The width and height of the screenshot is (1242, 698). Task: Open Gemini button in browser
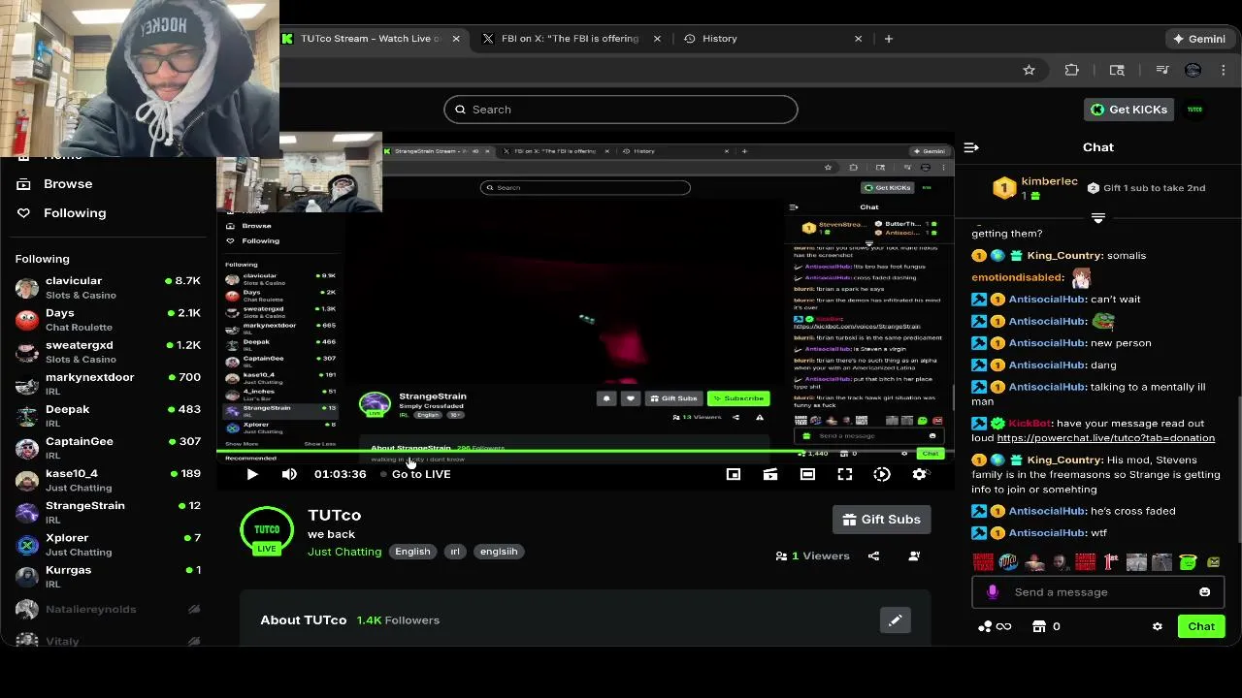[1199, 39]
